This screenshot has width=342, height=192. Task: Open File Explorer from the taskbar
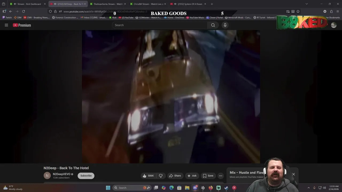[x=187, y=188]
